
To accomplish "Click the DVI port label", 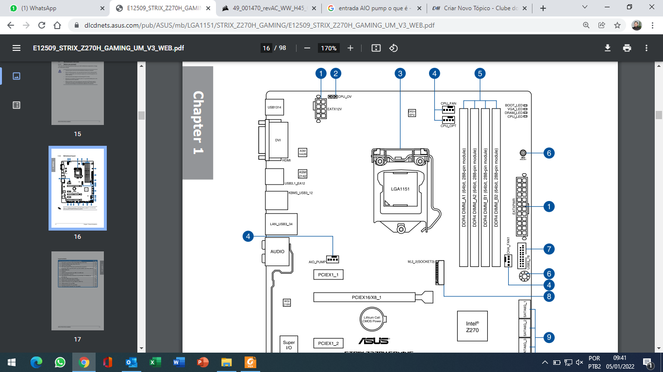I will coord(278,140).
